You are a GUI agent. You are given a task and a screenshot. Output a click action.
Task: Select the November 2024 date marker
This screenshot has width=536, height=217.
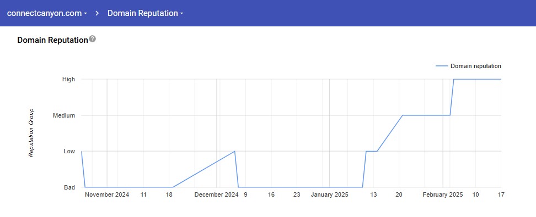107,195
